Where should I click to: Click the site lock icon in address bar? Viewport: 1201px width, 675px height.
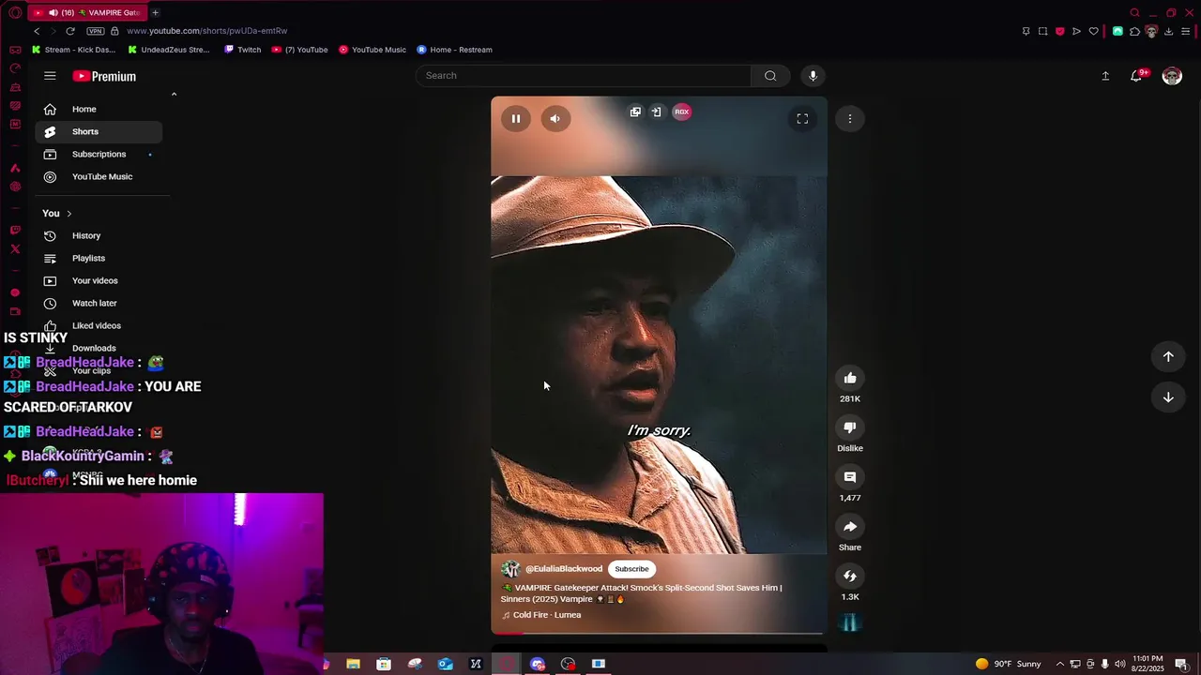point(115,31)
